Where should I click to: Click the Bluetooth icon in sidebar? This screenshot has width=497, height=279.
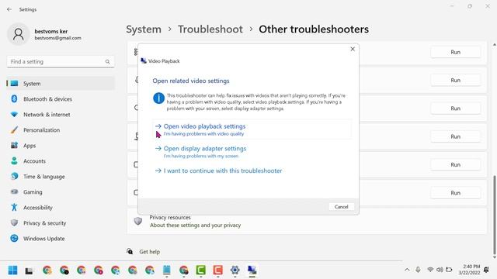14,98
